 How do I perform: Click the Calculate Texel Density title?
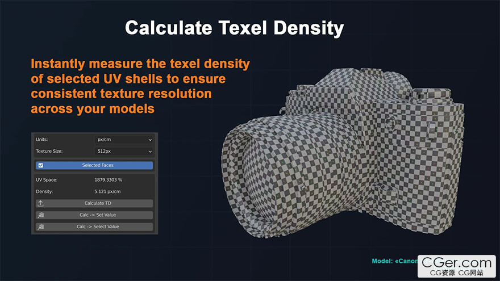(x=234, y=28)
